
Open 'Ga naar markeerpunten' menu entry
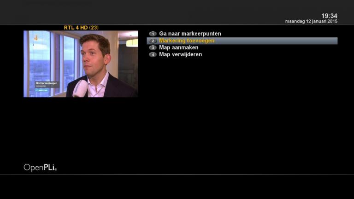pos(190,34)
